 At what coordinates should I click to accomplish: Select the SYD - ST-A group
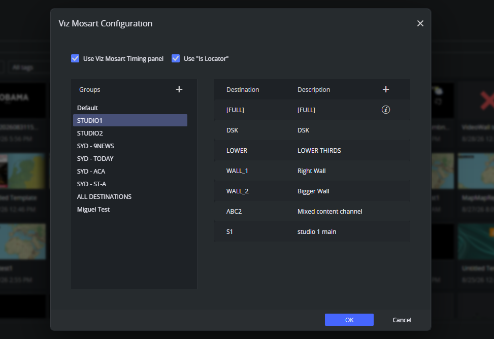[130, 184]
